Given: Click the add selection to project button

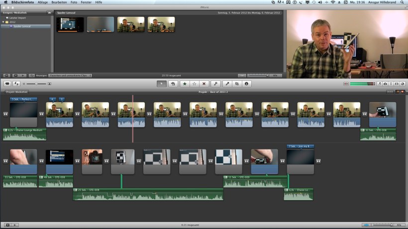Looking at the screenshot, I should tap(173, 83).
